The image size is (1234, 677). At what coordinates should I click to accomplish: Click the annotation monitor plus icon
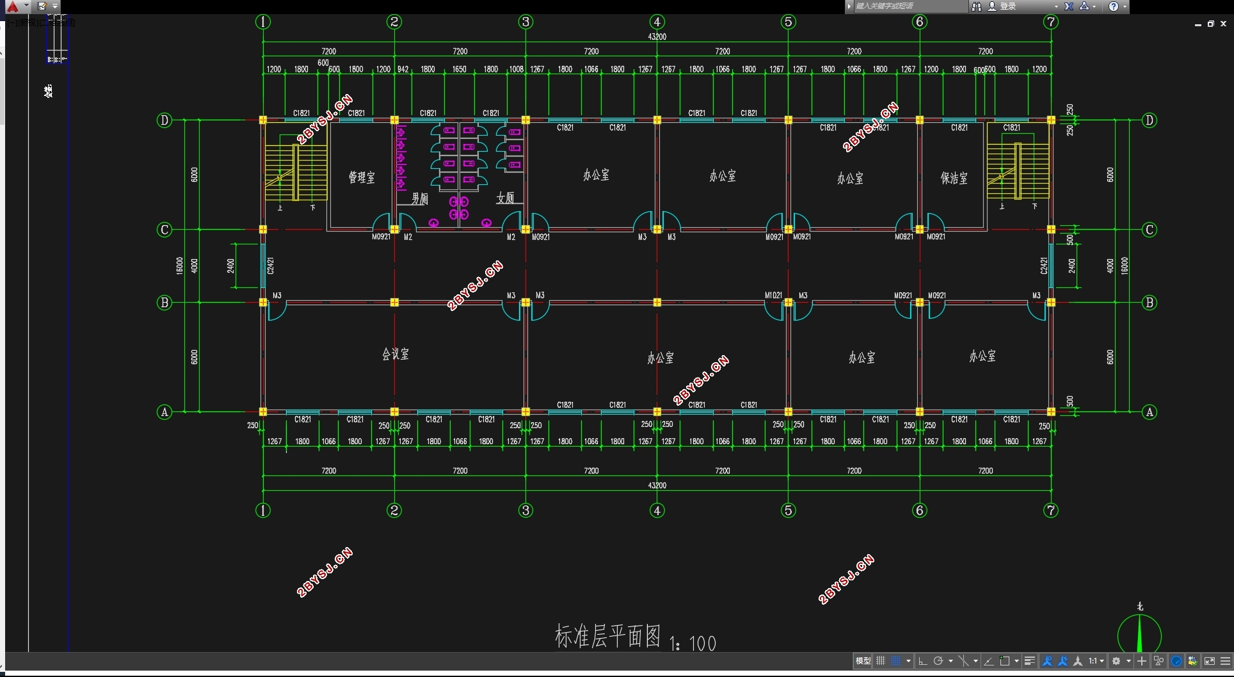1141,661
